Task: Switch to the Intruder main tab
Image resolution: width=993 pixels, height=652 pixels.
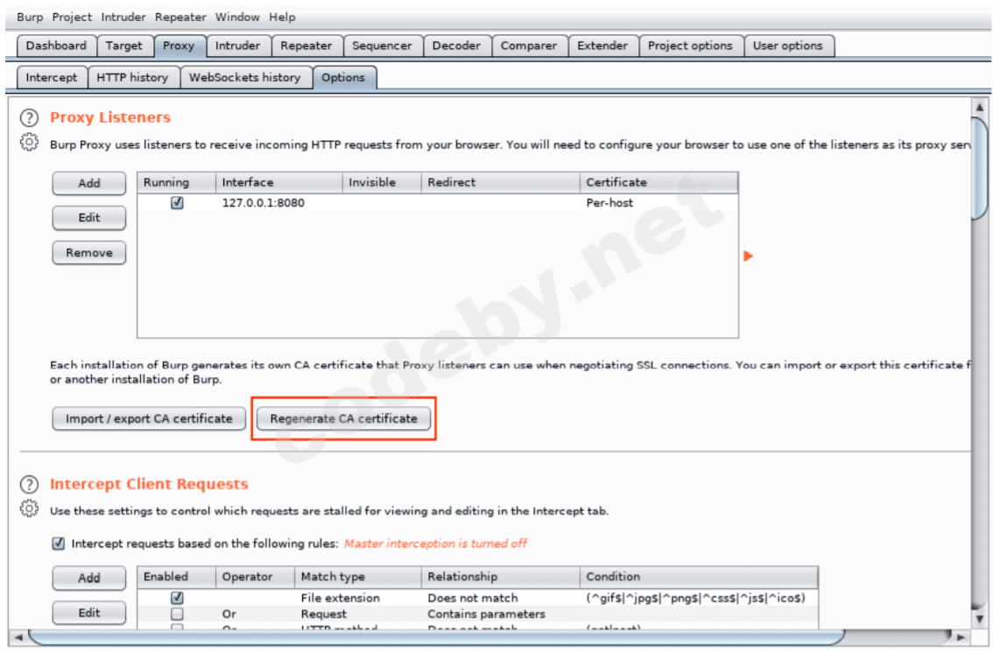Action: (237, 46)
